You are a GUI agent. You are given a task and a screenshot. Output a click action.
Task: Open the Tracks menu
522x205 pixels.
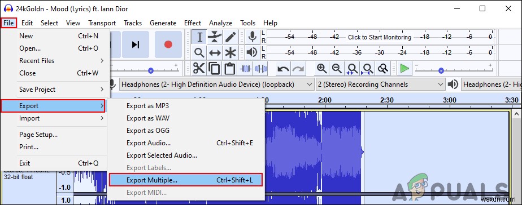pyautogui.click(x=133, y=23)
